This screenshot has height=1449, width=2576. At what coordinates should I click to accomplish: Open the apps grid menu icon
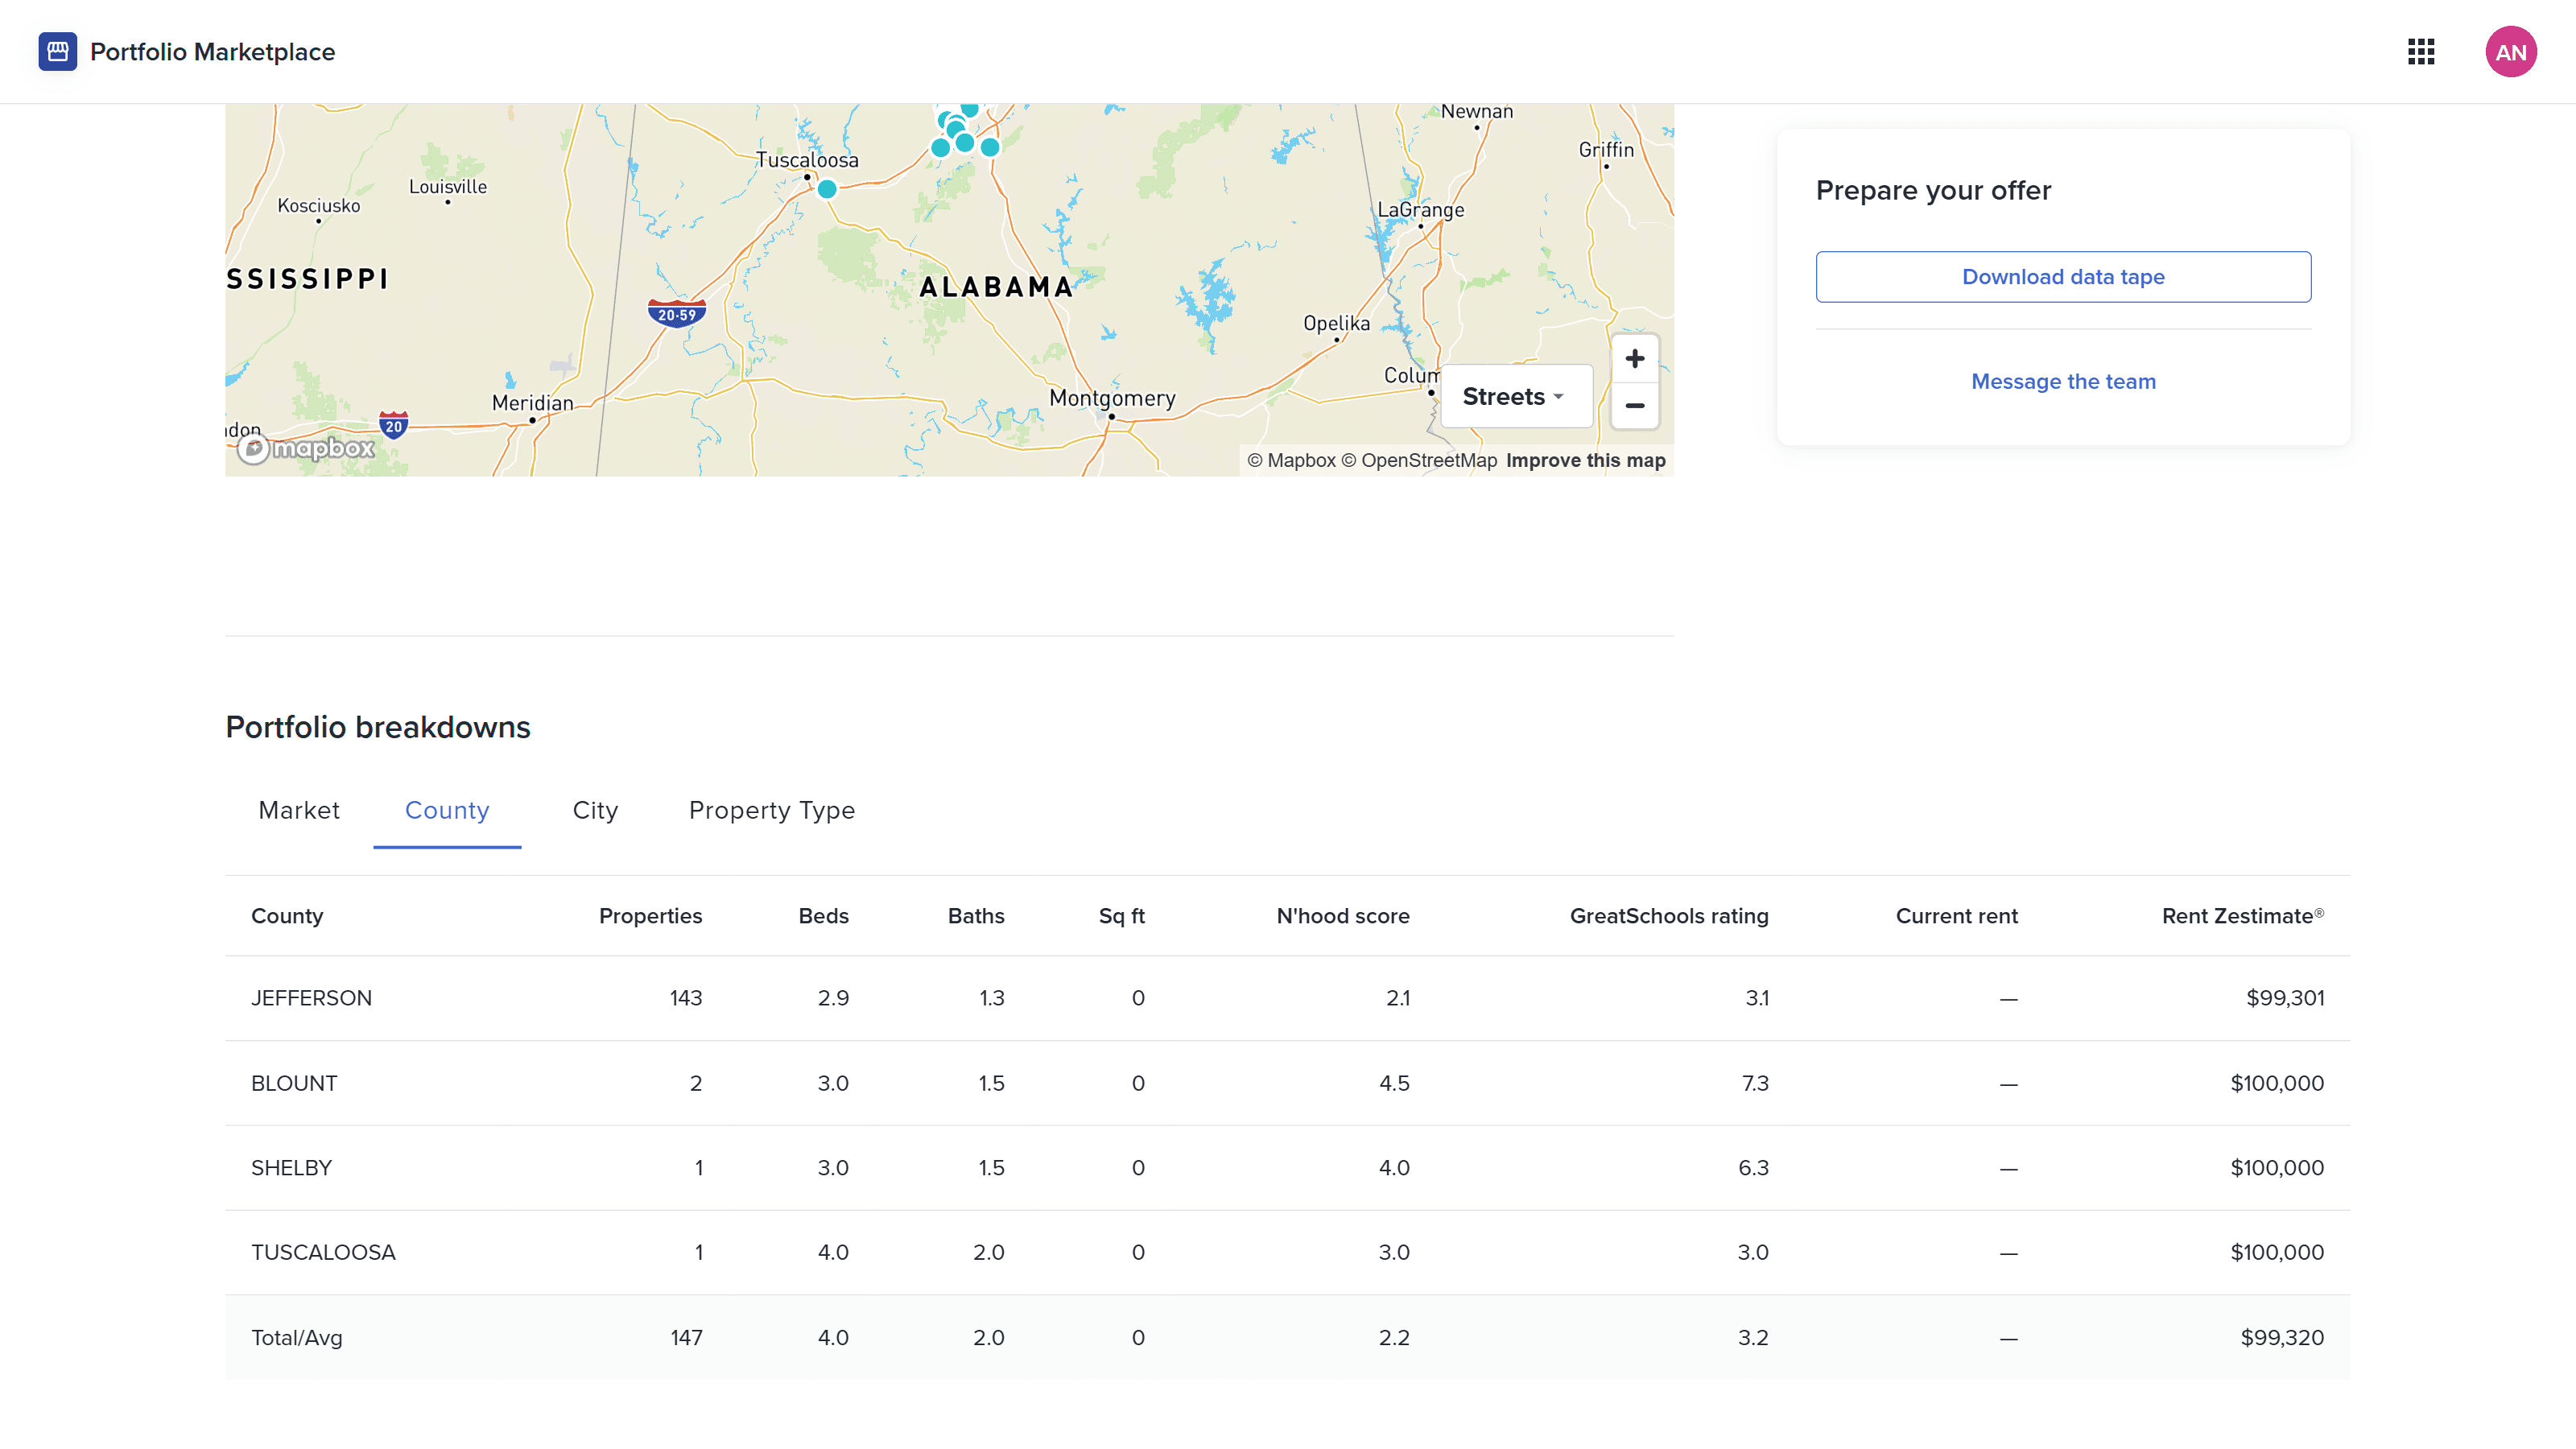[2420, 51]
